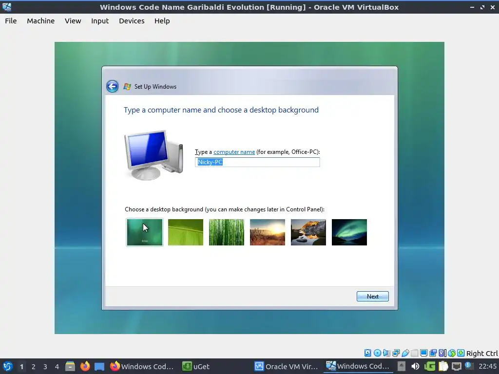Click the green uGet tray icon

click(x=430, y=366)
